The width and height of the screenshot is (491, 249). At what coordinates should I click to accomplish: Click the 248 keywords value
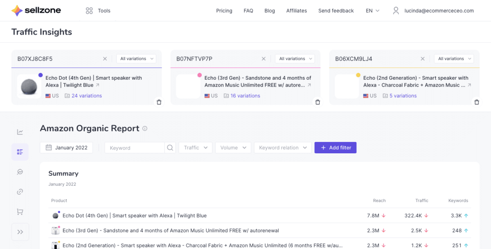(x=457, y=231)
